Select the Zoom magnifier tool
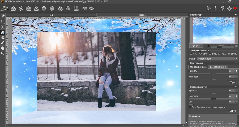The width and height of the screenshot is (239, 127). click(x=3, y=53)
